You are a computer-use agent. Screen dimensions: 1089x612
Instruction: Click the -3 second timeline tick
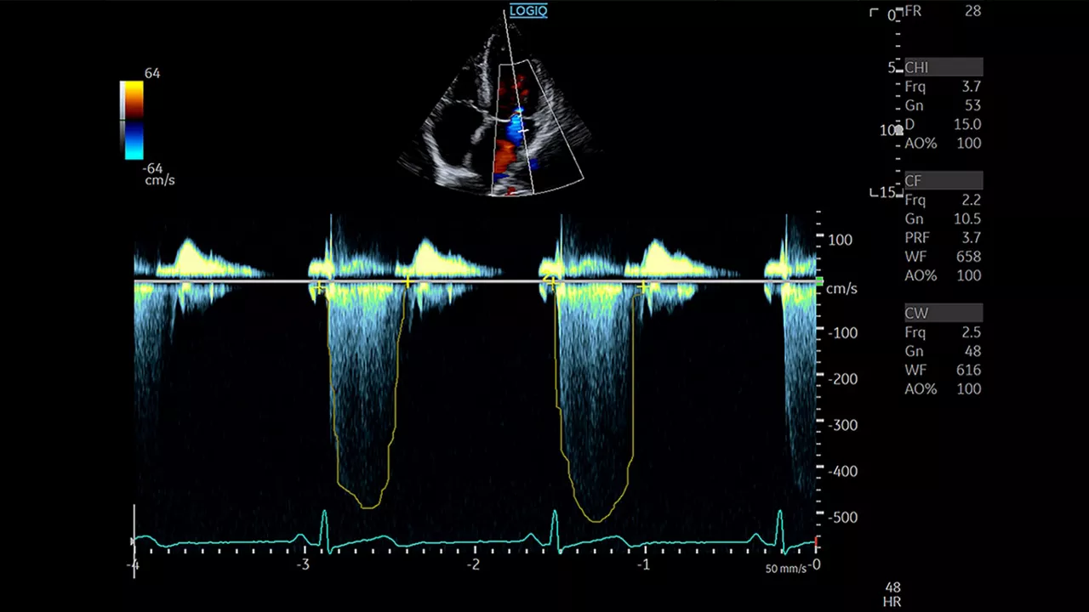[303, 564]
